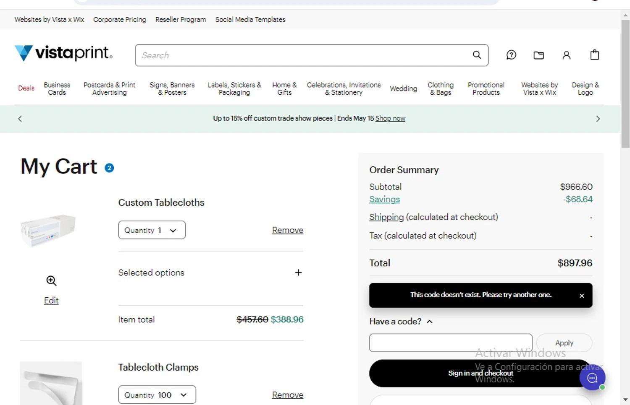Apply the promo code
The height and width of the screenshot is (405, 630).
tap(564, 343)
